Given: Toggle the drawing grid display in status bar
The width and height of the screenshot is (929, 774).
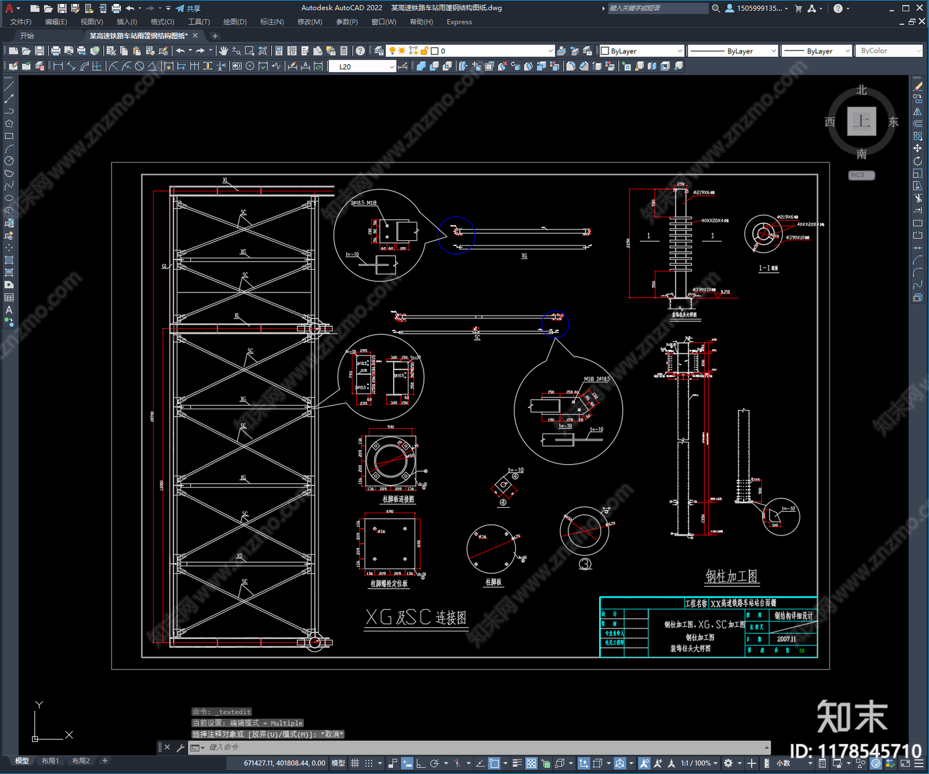Looking at the screenshot, I should point(355,763).
